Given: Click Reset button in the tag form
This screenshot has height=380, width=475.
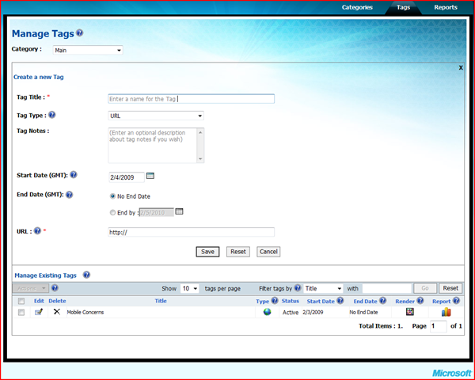Looking at the screenshot, I should tap(238, 252).
